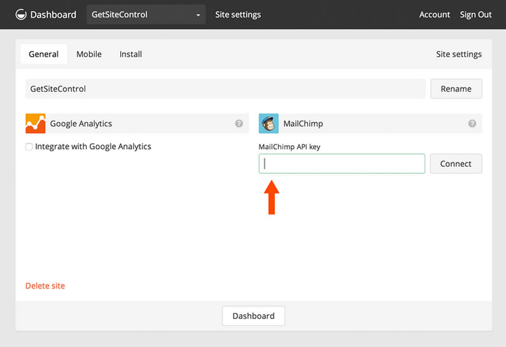Open Google Analytics help question mark
Viewport: 506px width, 347px height.
tap(239, 124)
